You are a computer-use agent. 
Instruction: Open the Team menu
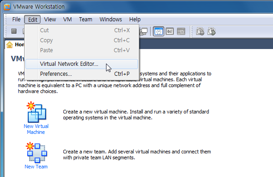[x=86, y=19]
